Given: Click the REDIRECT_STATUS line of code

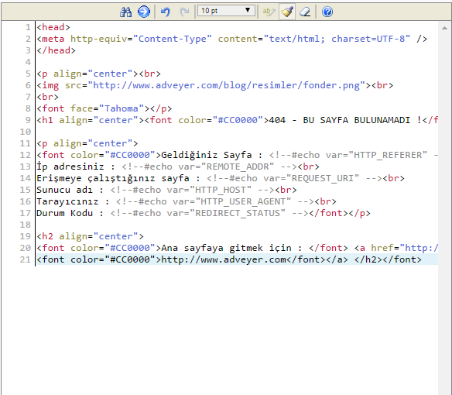Looking at the screenshot, I should (x=204, y=213).
